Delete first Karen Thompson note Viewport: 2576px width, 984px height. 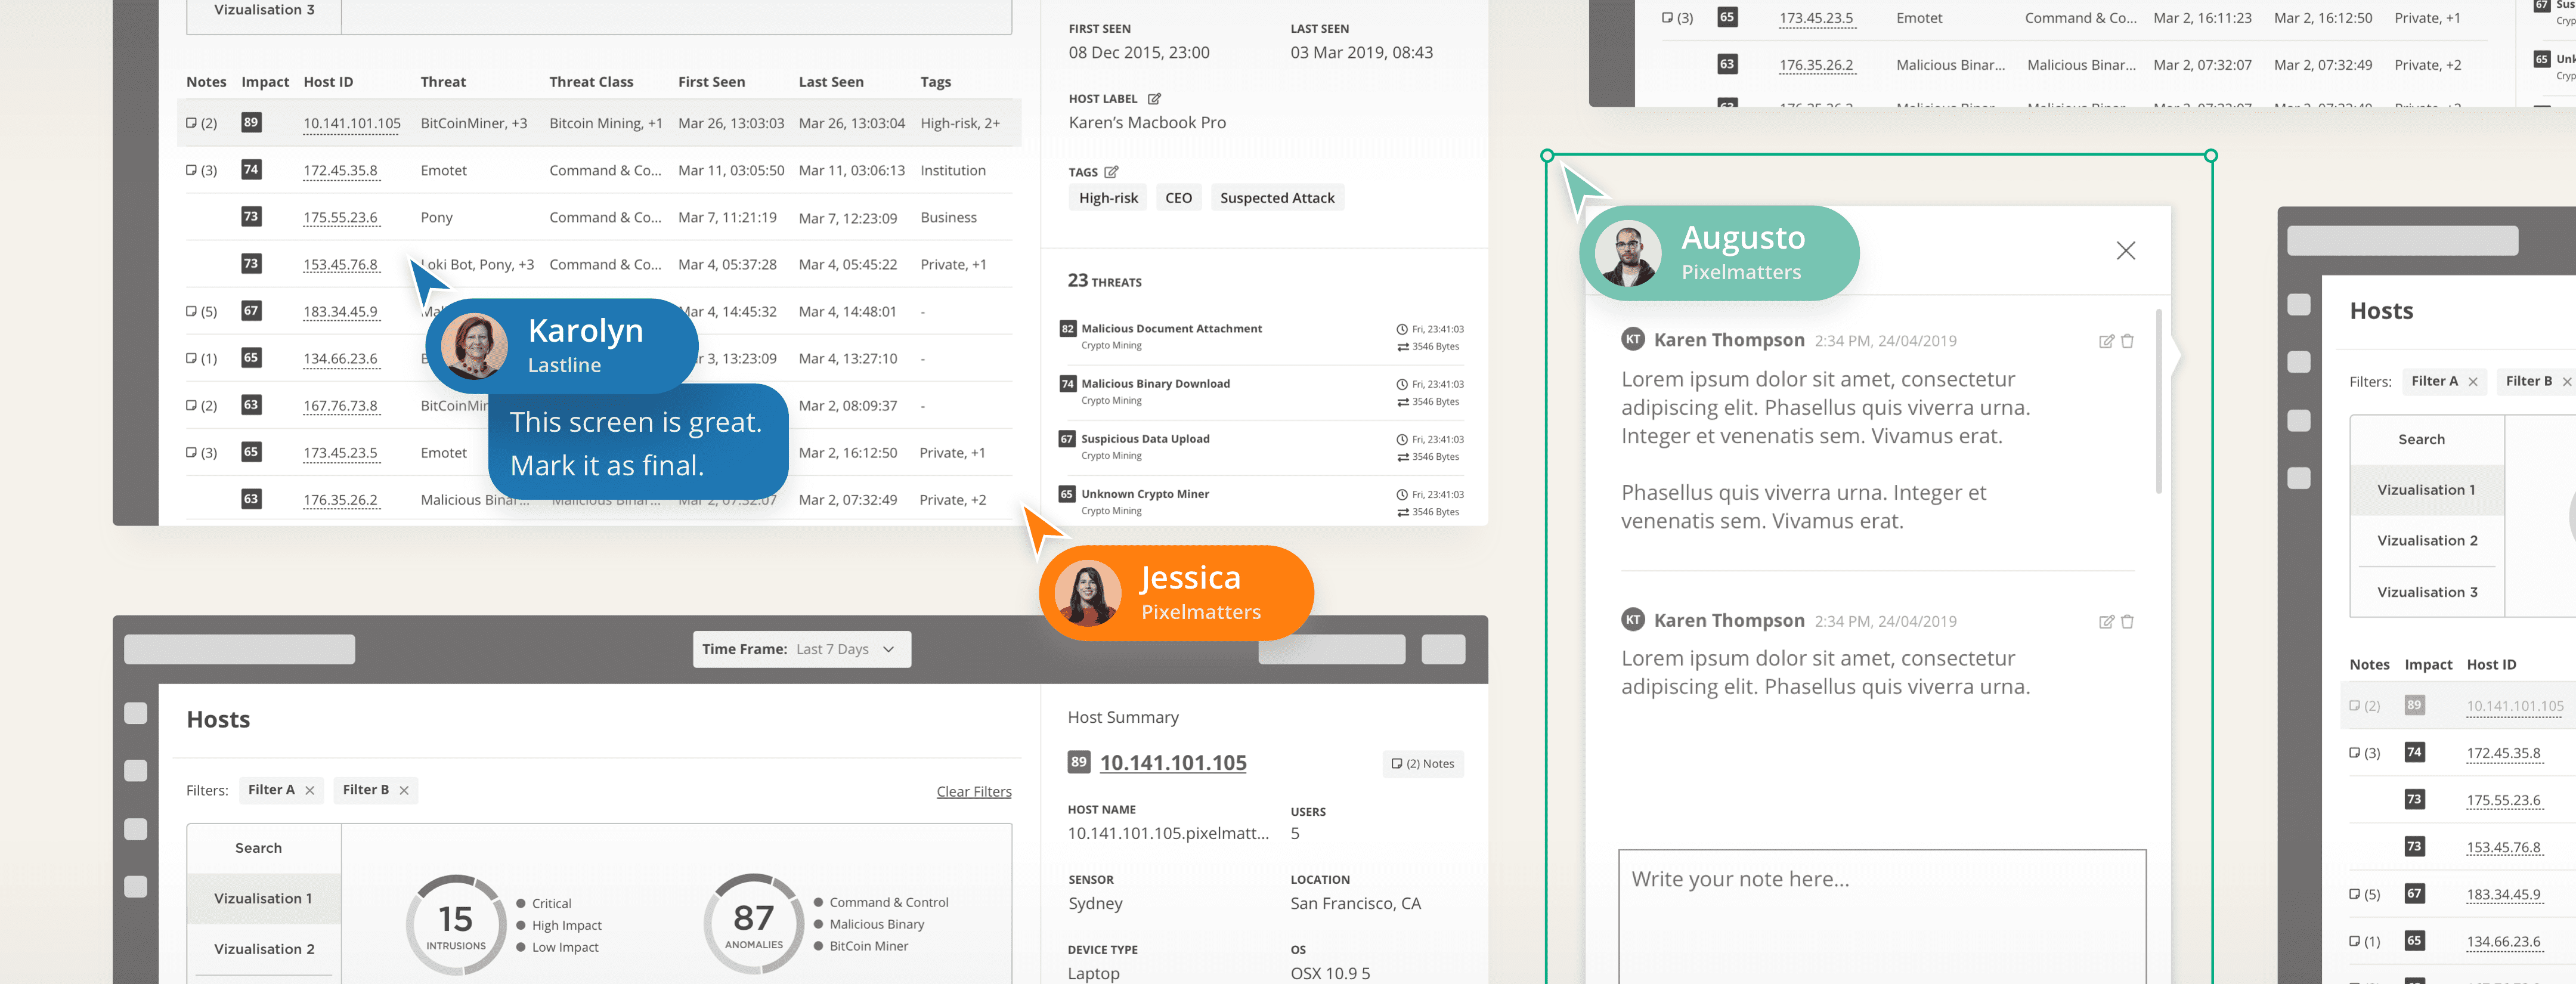point(2127,341)
